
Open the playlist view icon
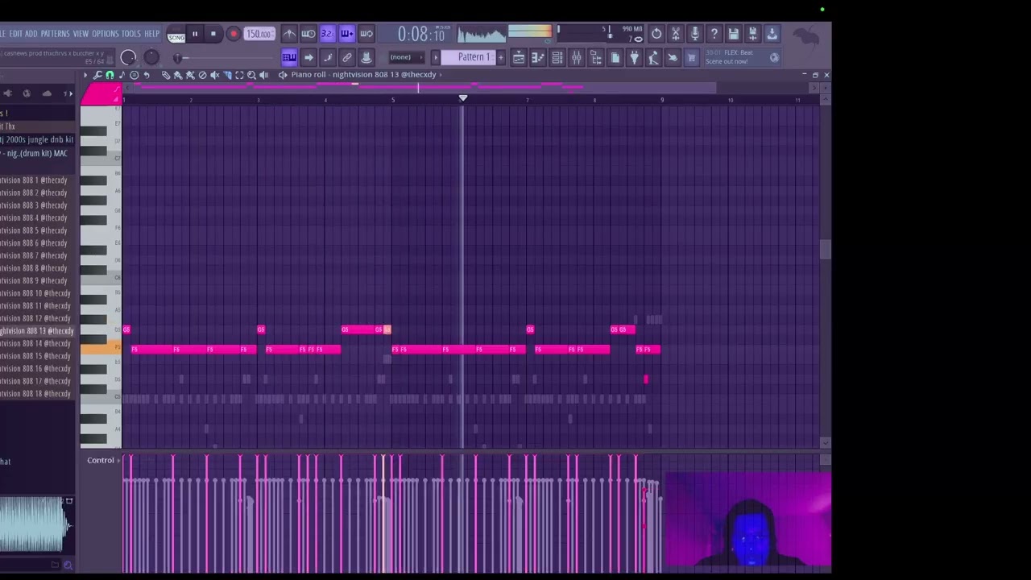[x=520, y=57]
